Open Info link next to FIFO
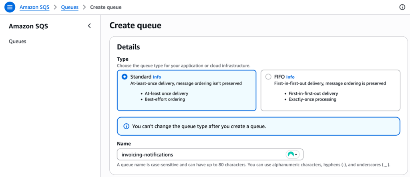Viewport: 410px width, 178px height. [290, 77]
